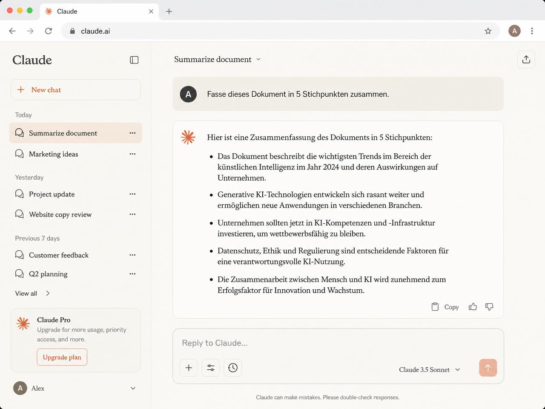This screenshot has width=545, height=409.
Task: Open more options for Project update chat
Action: (x=132, y=194)
